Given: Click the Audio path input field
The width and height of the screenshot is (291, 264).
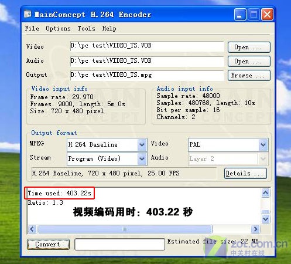Looking at the screenshot, I should click(x=147, y=61).
